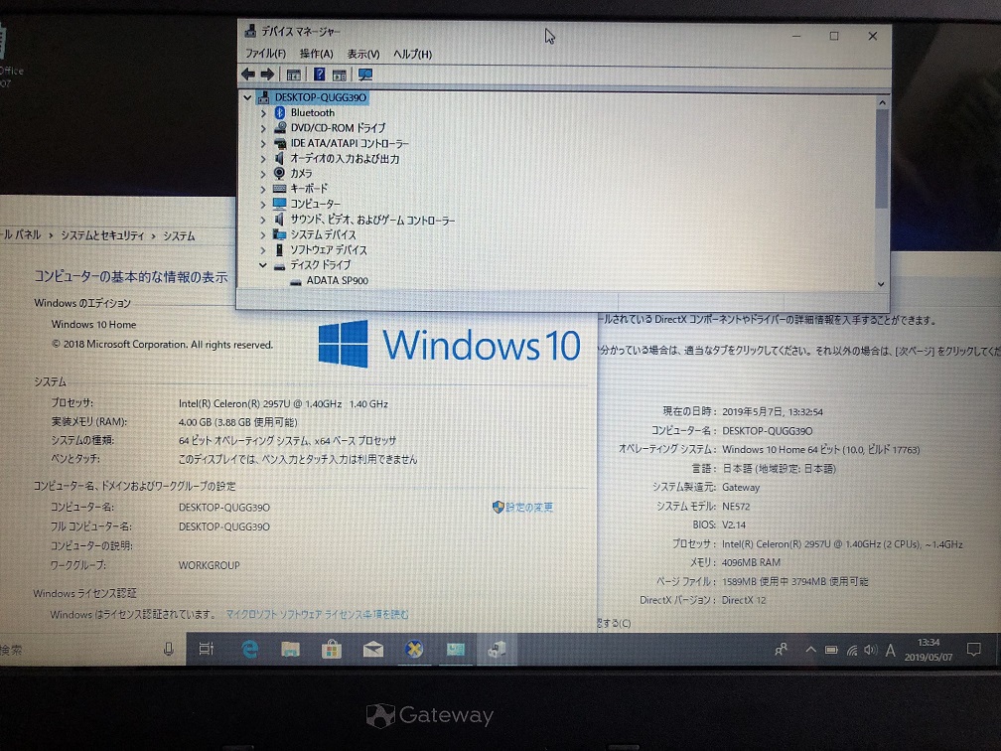Click the scan for hardware changes monitor icon
Viewport: 1001px width, 751px height.
click(x=364, y=75)
